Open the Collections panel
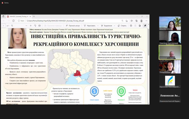189x119 pixels. point(136,21)
